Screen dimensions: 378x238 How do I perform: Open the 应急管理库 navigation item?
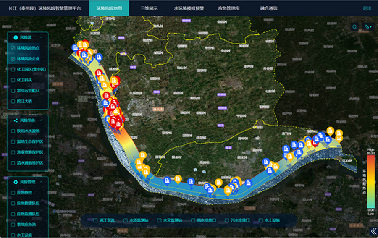point(229,8)
